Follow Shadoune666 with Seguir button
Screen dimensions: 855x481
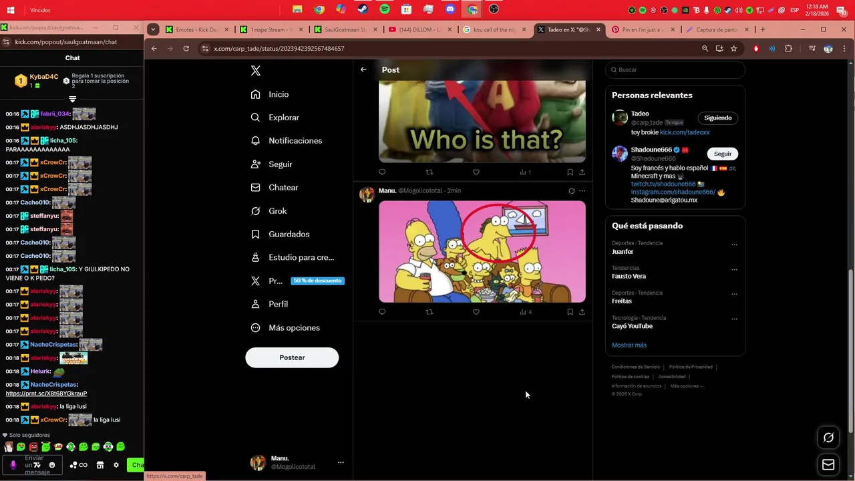coord(723,154)
